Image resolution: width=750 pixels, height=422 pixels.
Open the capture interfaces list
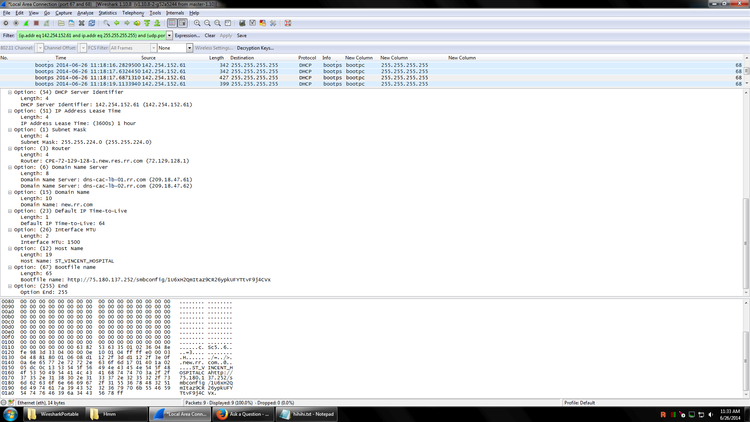[6, 23]
